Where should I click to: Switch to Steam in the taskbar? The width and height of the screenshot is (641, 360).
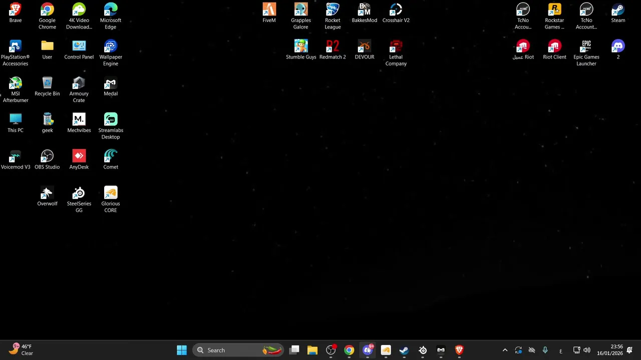coord(404,350)
